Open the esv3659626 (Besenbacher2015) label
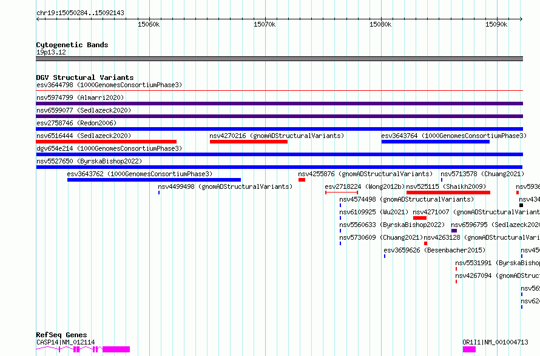Screen dimensions: 540x356 point(434,250)
